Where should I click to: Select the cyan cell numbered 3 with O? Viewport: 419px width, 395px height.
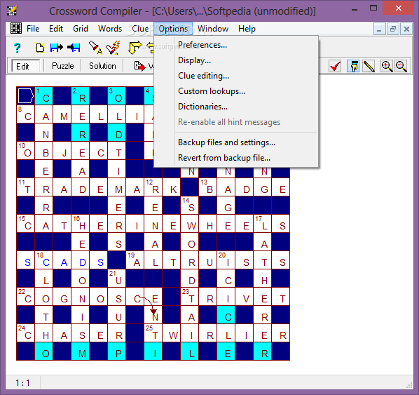(117, 96)
